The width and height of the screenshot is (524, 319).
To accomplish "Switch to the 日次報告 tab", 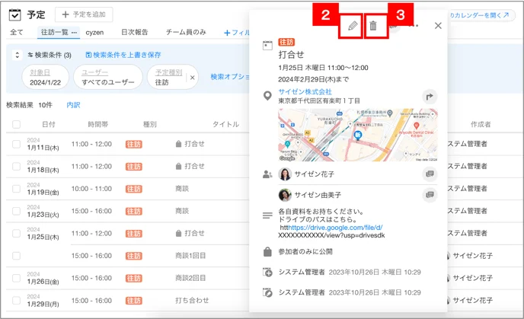I will pyautogui.click(x=134, y=32).
